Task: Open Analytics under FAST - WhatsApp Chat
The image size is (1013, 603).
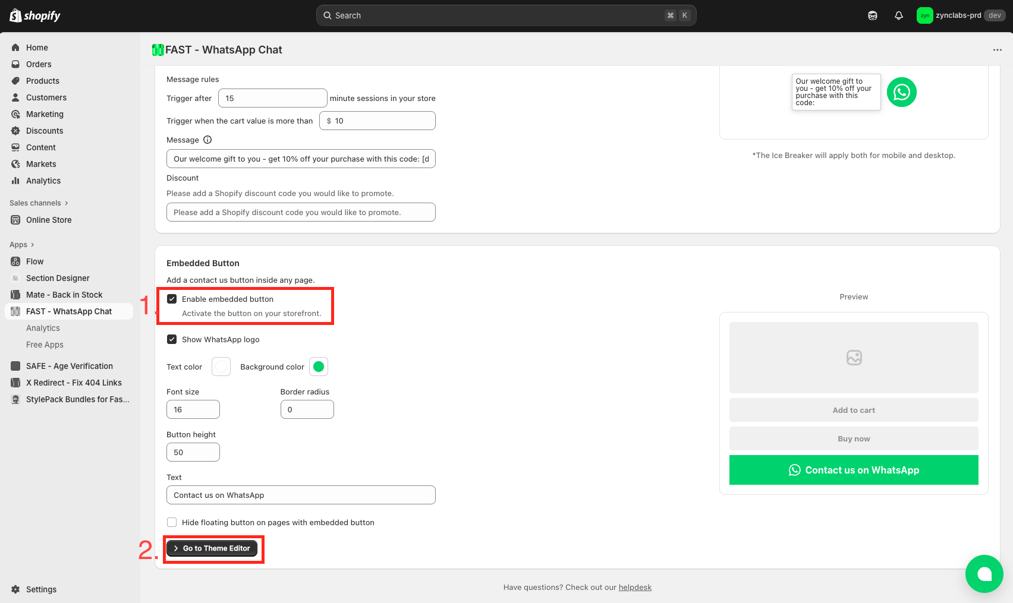Action: pyautogui.click(x=43, y=328)
